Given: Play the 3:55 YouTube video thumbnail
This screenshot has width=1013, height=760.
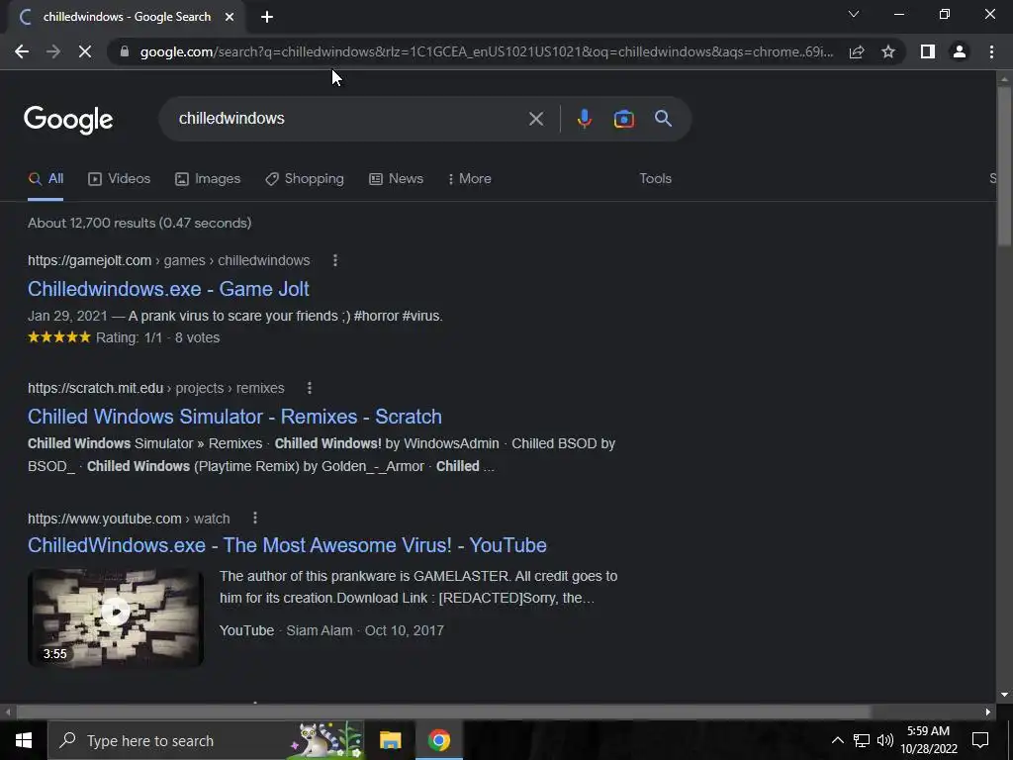Looking at the screenshot, I should coord(116,617).
